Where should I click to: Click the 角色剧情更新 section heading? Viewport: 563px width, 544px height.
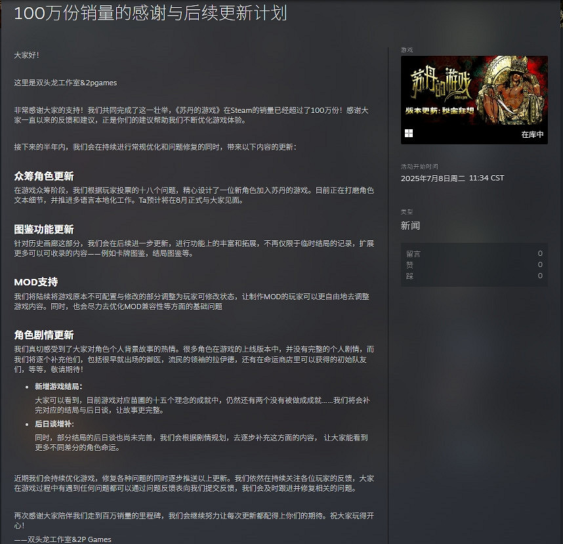[43, 335]
